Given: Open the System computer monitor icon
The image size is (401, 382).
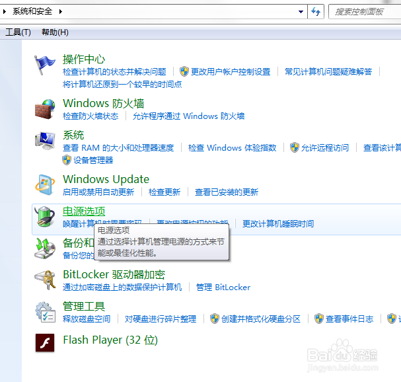Looking at the screenshot, I should (45, 141).
